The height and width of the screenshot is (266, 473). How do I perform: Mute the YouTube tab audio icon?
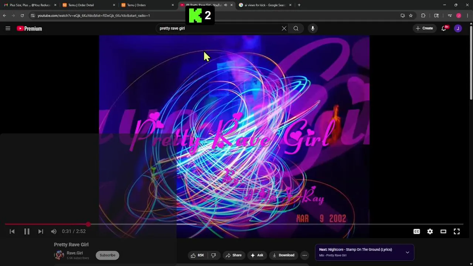point(225,5)
